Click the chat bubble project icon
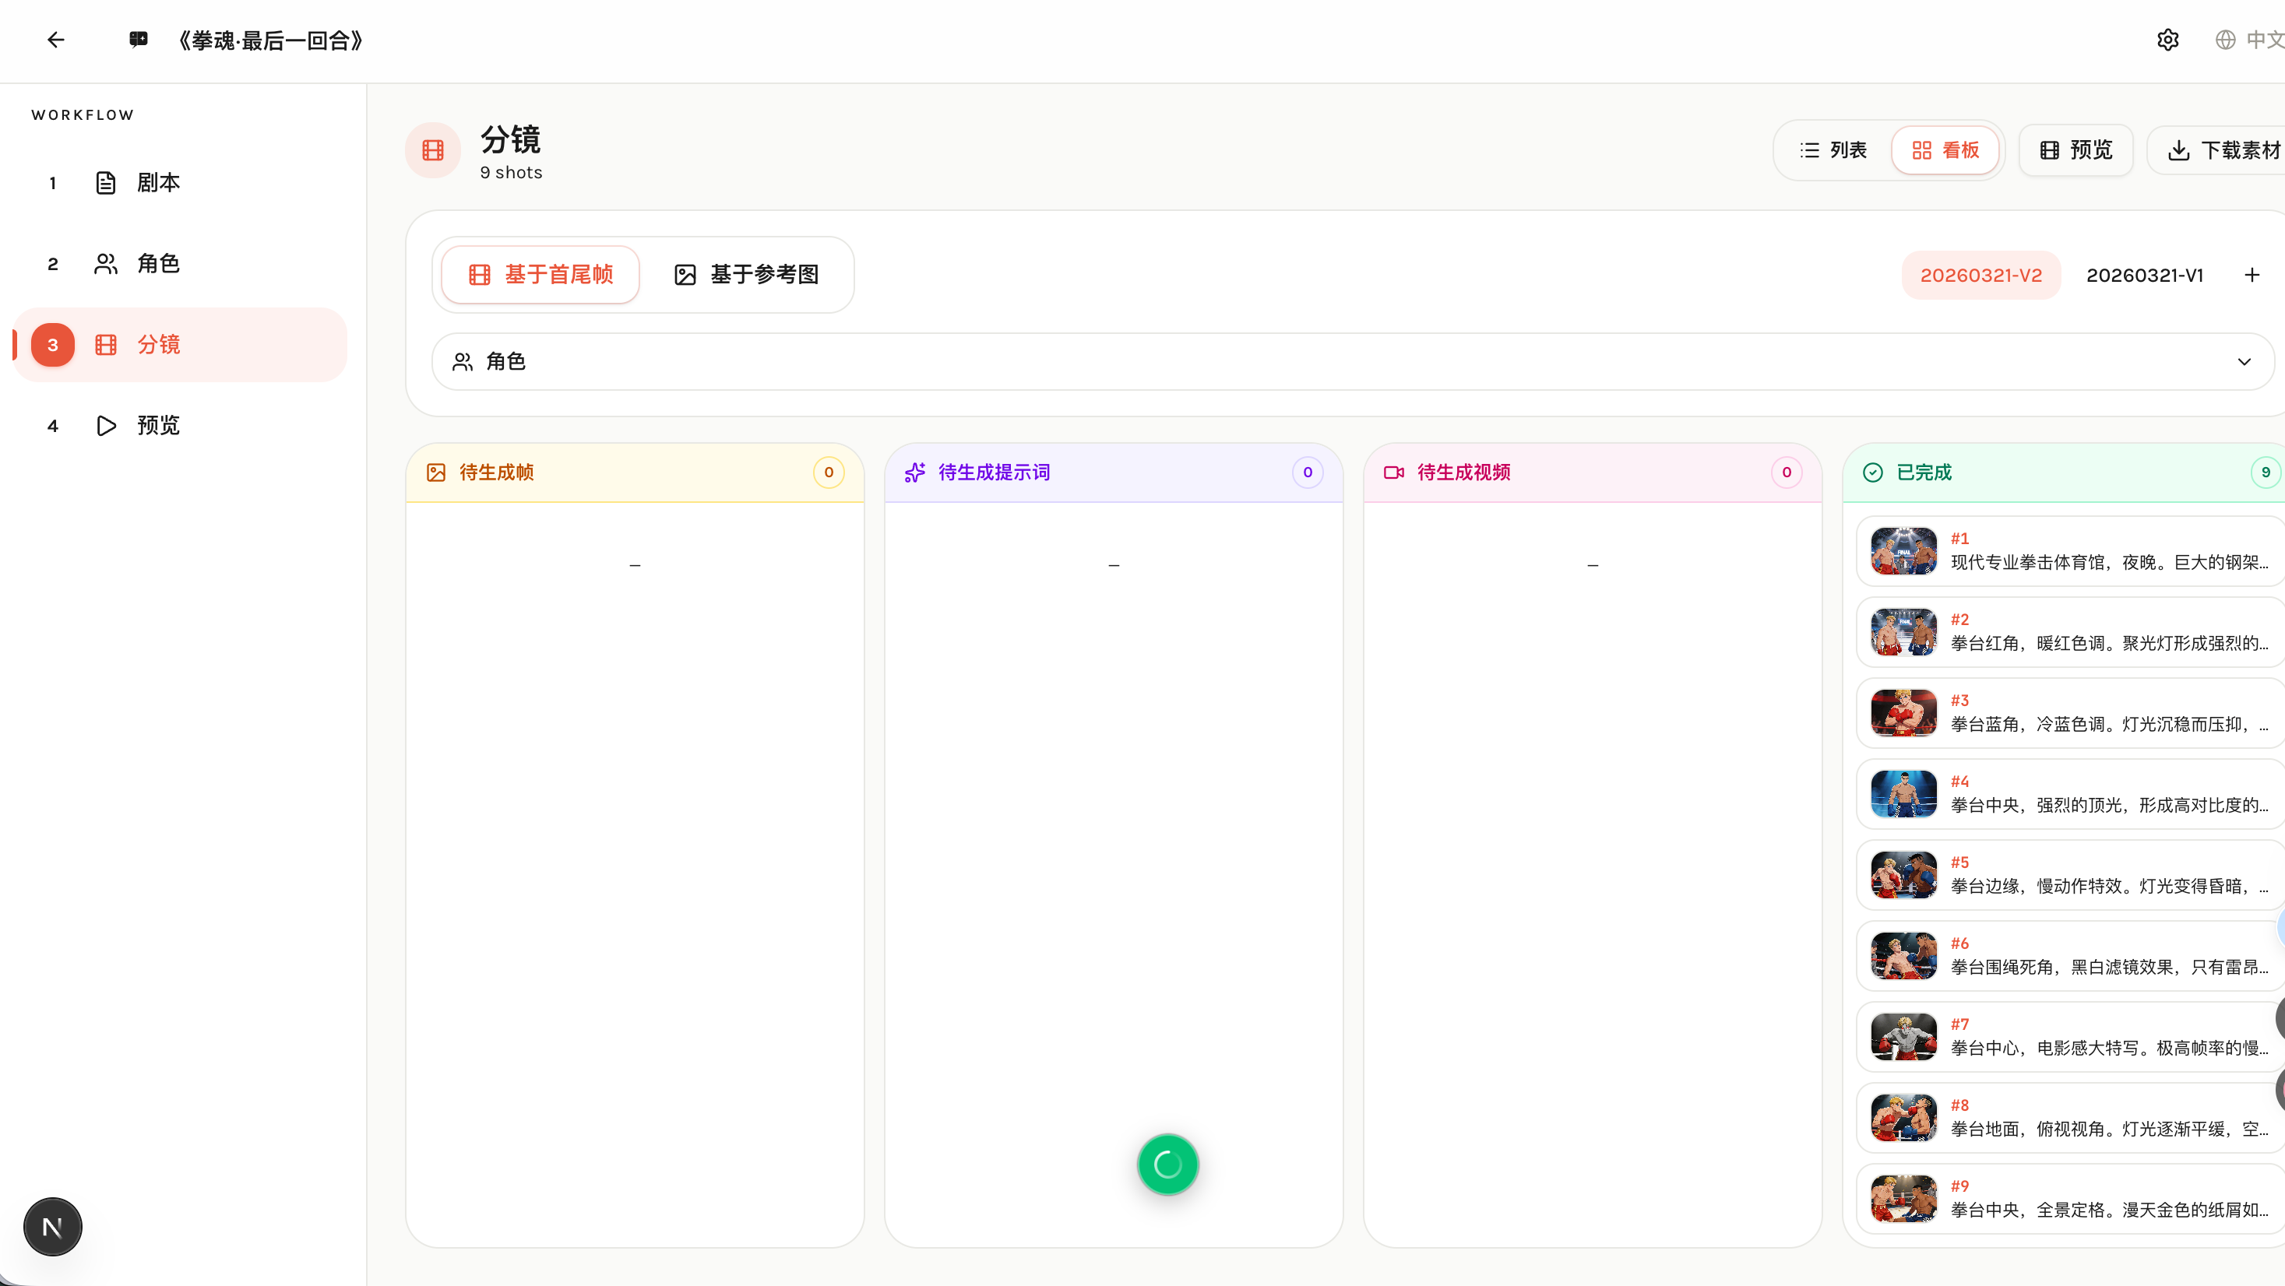This screenshot has height=1286, width=2285. [x=139, y=40]
